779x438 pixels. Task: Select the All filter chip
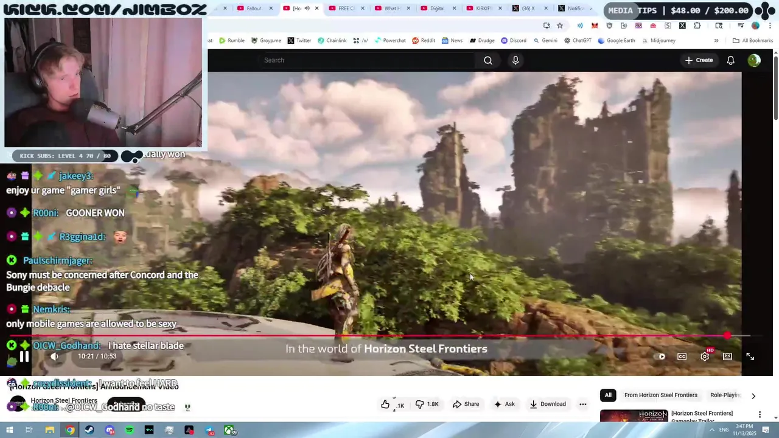(608, 395)
